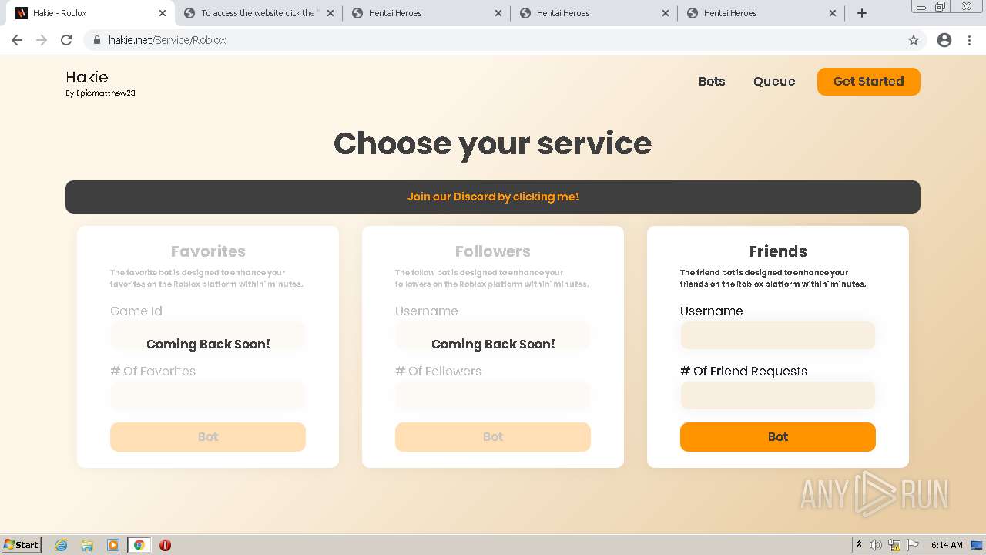This screenshot has width=986, height=555.
Task: Switch to the second Hentai Heroes tab
Action: (x=594, y=13)
